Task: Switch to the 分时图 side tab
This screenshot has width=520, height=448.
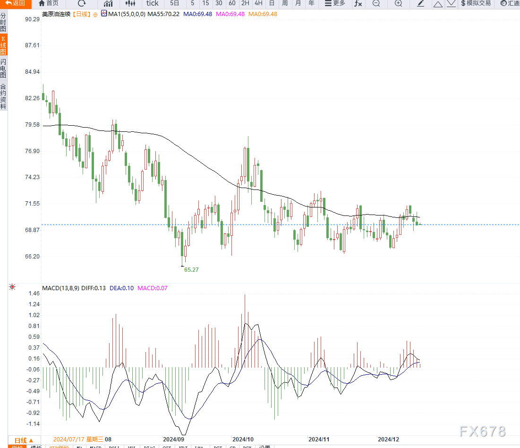Action: tap(3, 22)
